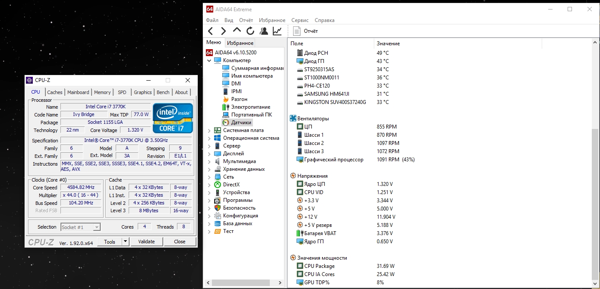This screenshot has width=600, height=289.
Task: Select the Датчики sensors item
Action: 241,123
